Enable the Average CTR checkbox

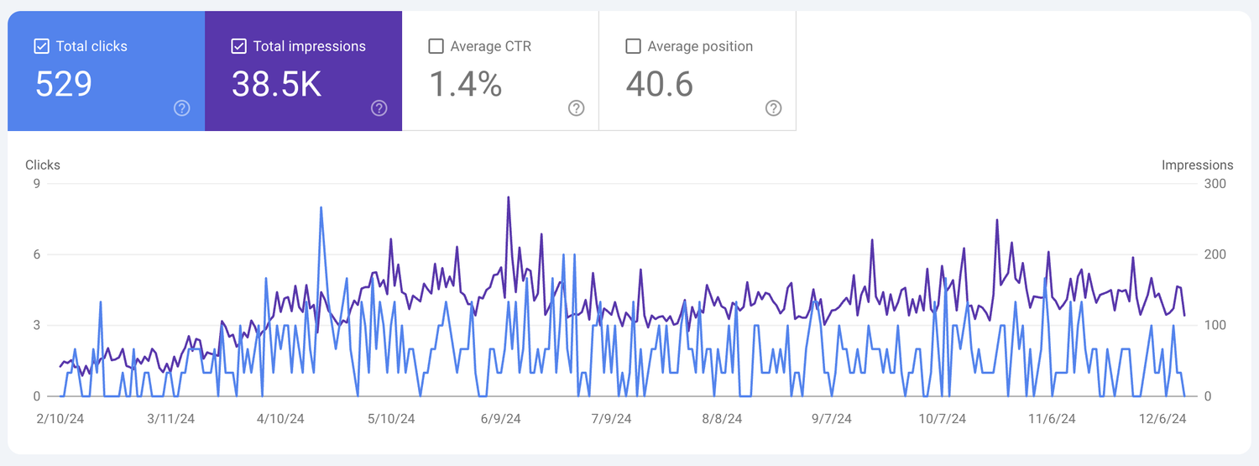coord(436,46)
